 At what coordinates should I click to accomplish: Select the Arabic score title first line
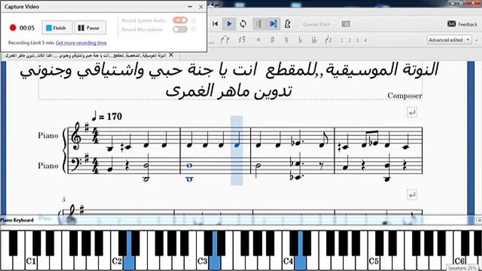click(x=229, y=70)
